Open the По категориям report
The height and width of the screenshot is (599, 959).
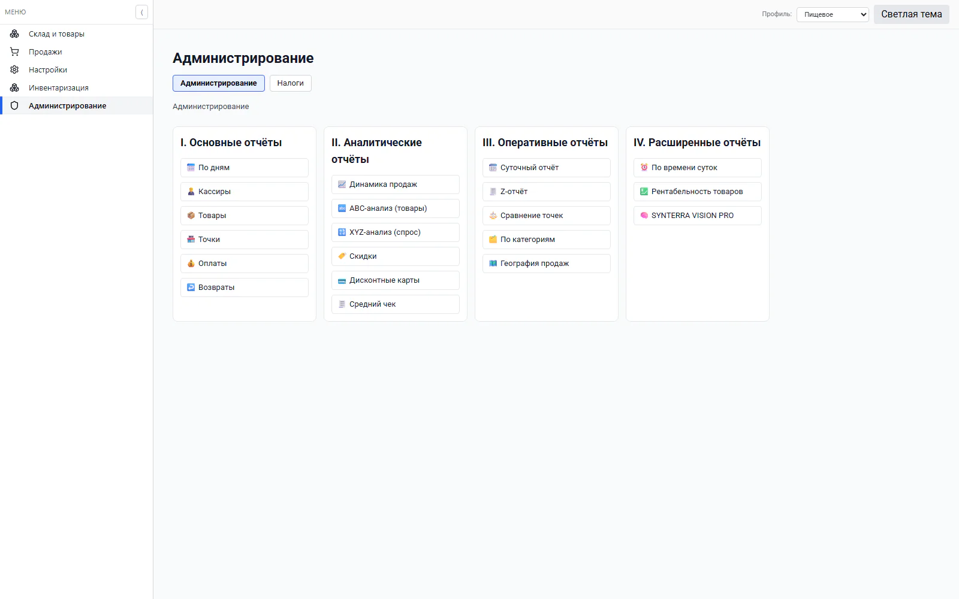click(547, 240)
